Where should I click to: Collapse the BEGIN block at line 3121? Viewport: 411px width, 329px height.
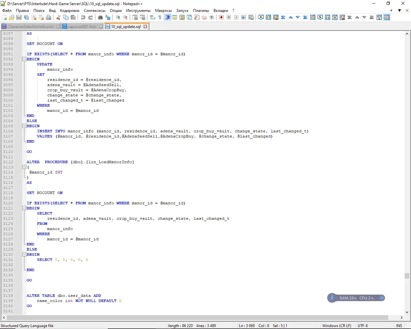pyautogui.click(x=24, y=208)
